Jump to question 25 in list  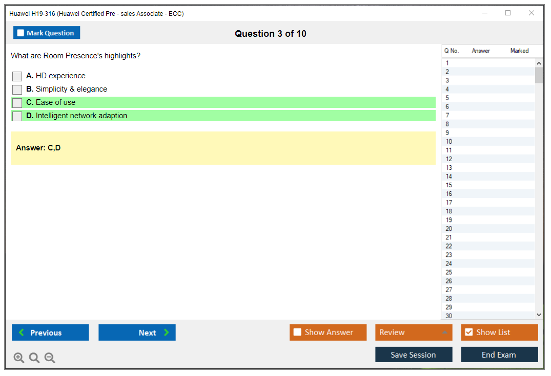tap(449, 272)
